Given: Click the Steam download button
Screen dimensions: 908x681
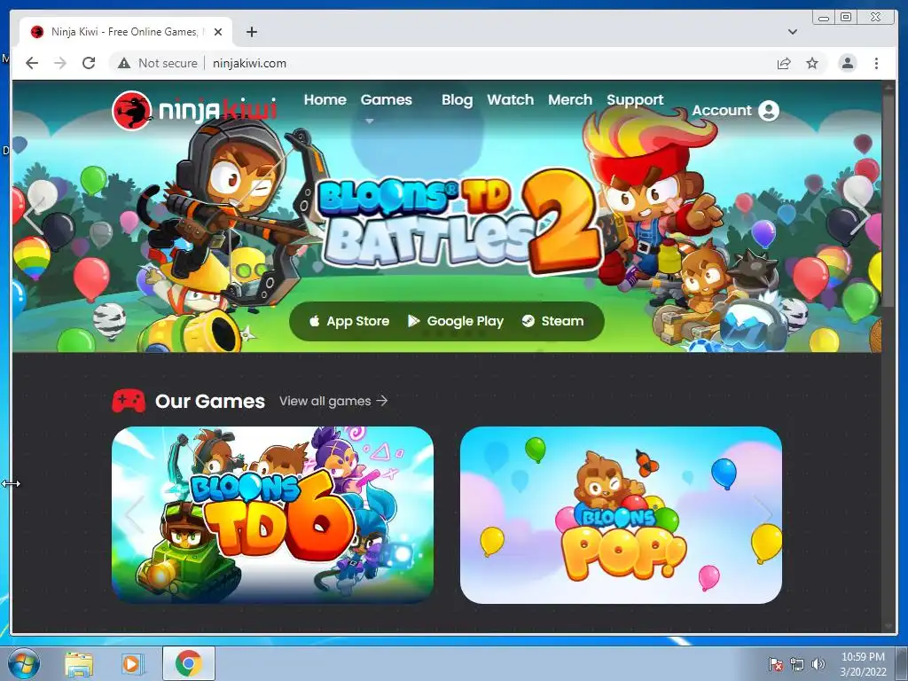Looking at the screenshot, I should coord(552,321).
